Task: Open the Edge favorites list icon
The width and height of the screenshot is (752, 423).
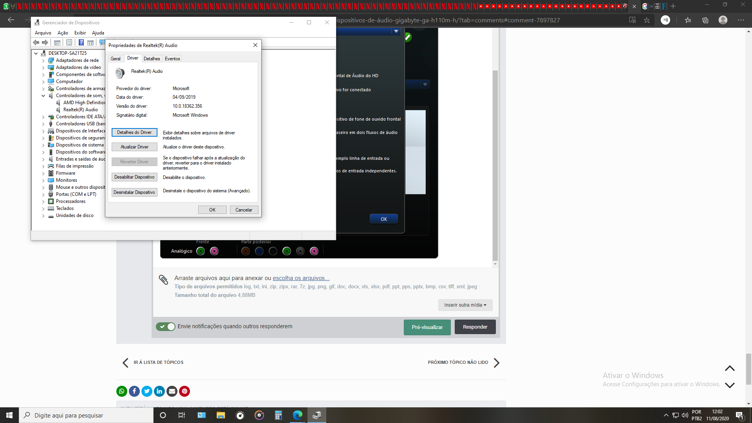Action: (x=688, y=20)
